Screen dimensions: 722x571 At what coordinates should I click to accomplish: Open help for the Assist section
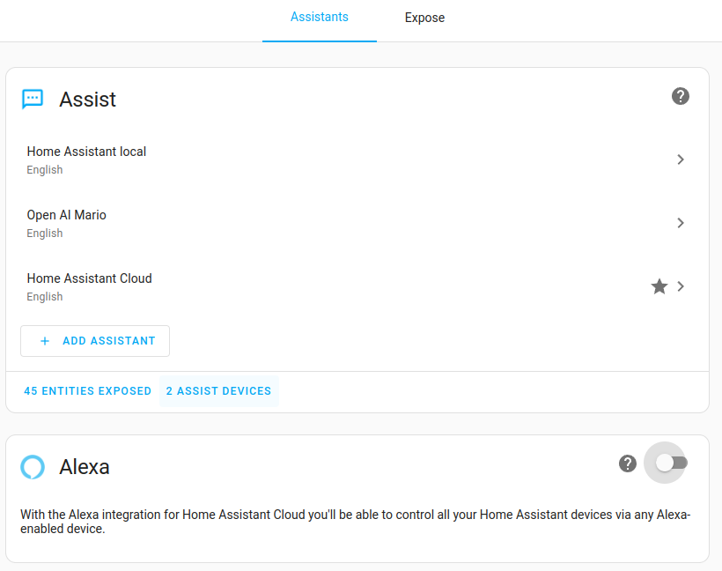680,96
